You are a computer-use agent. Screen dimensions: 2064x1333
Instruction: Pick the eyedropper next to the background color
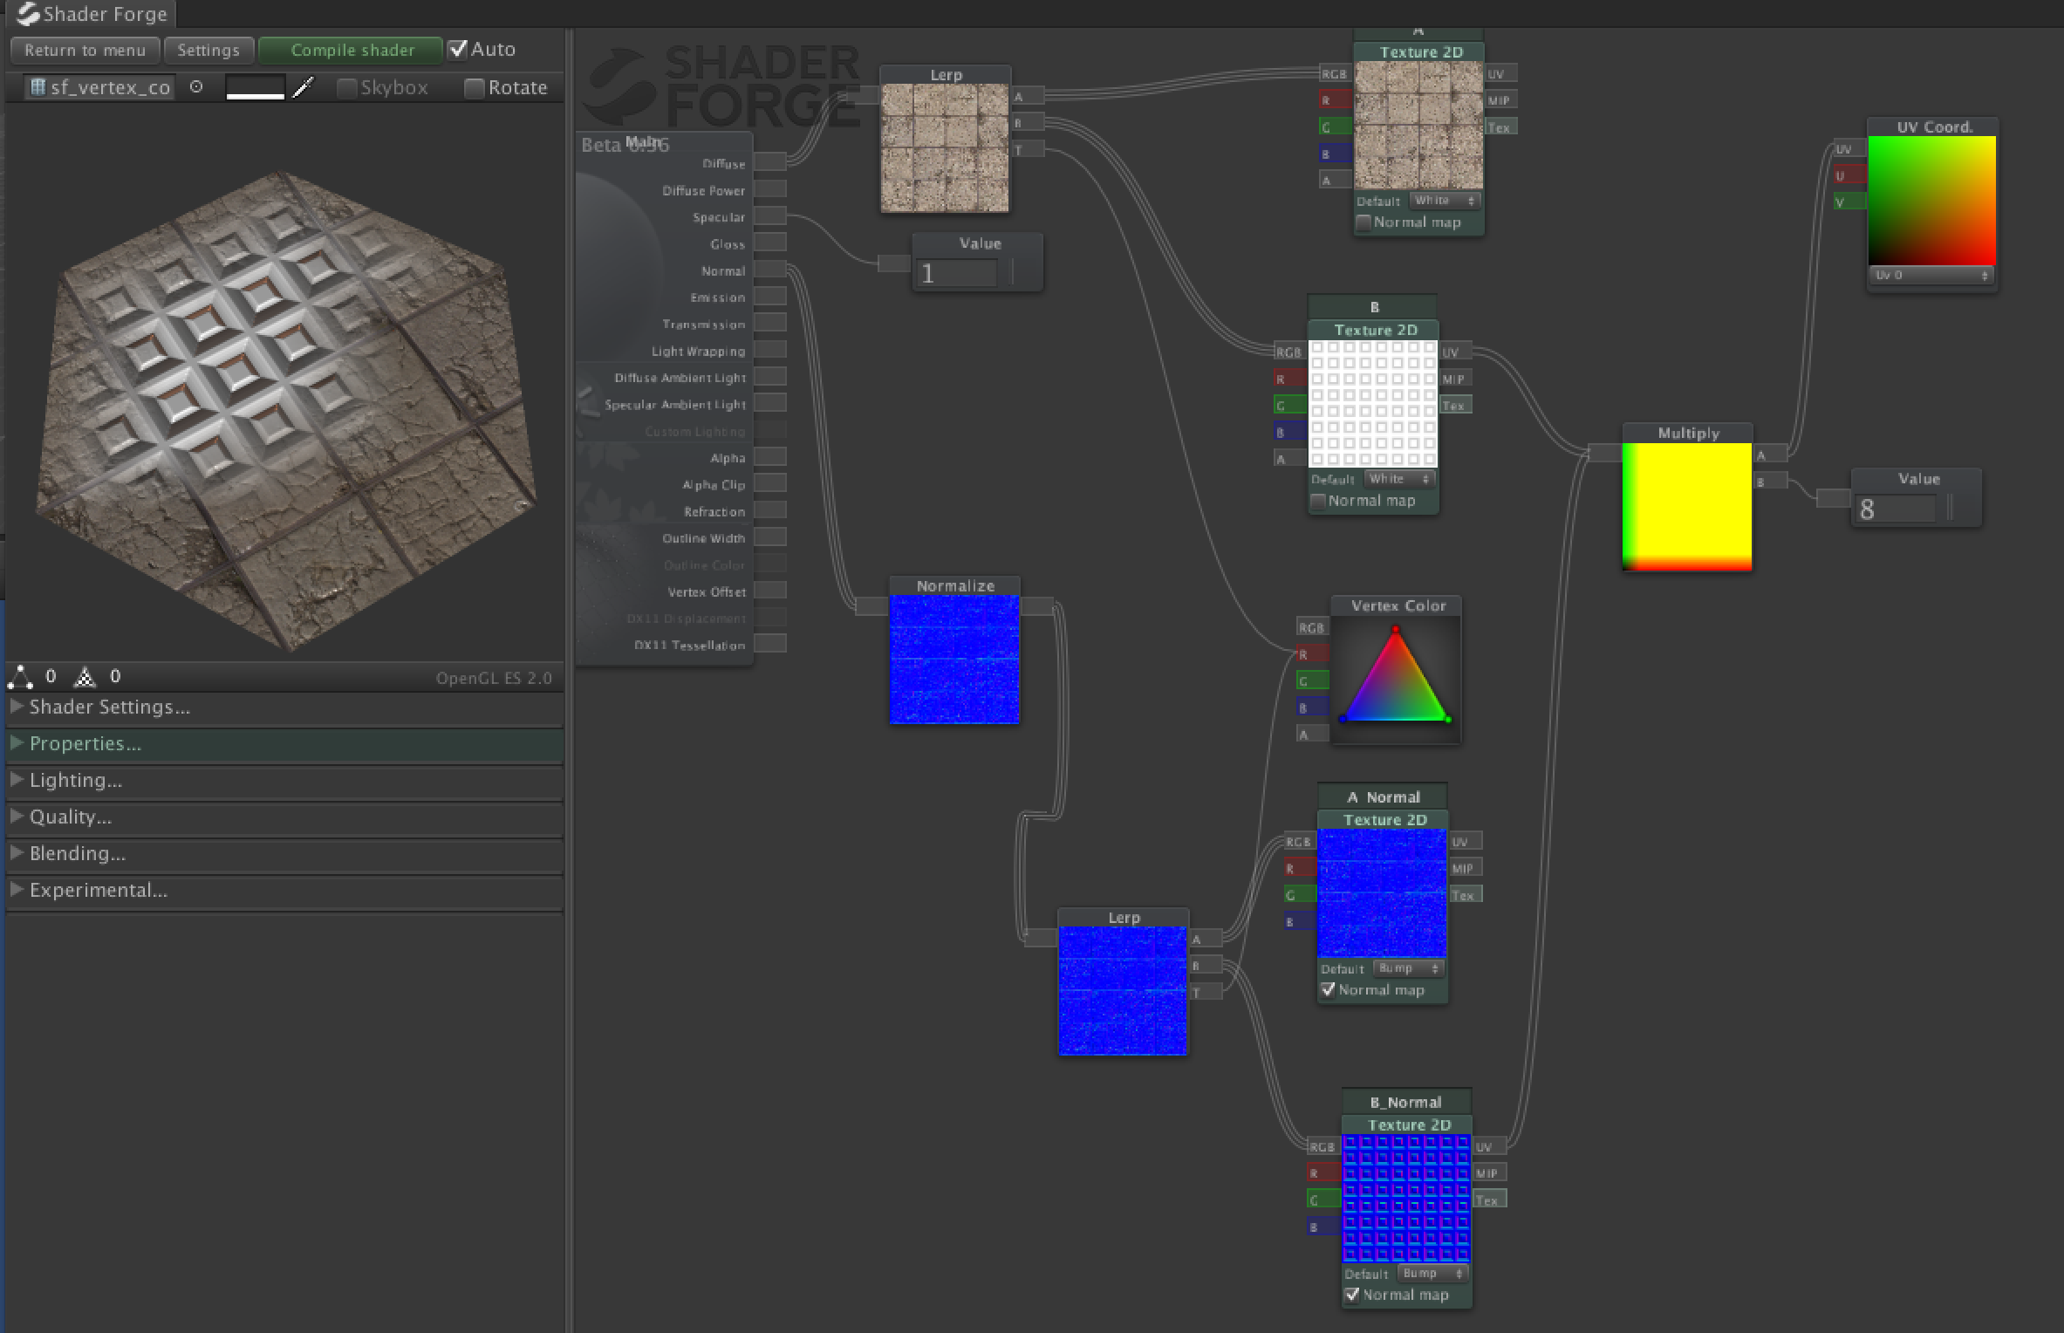304,87
